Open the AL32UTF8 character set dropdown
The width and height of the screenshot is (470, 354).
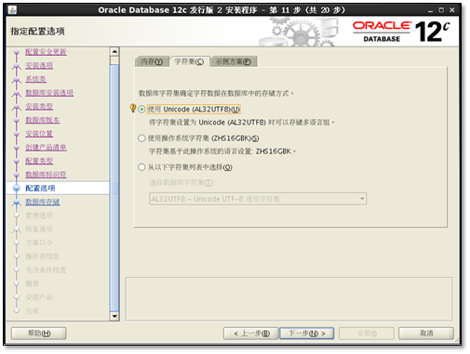(258, 199)
